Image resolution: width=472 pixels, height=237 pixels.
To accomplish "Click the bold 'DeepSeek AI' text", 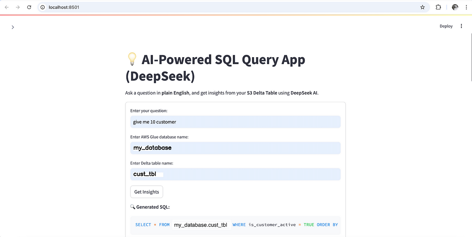I will 304,93.
